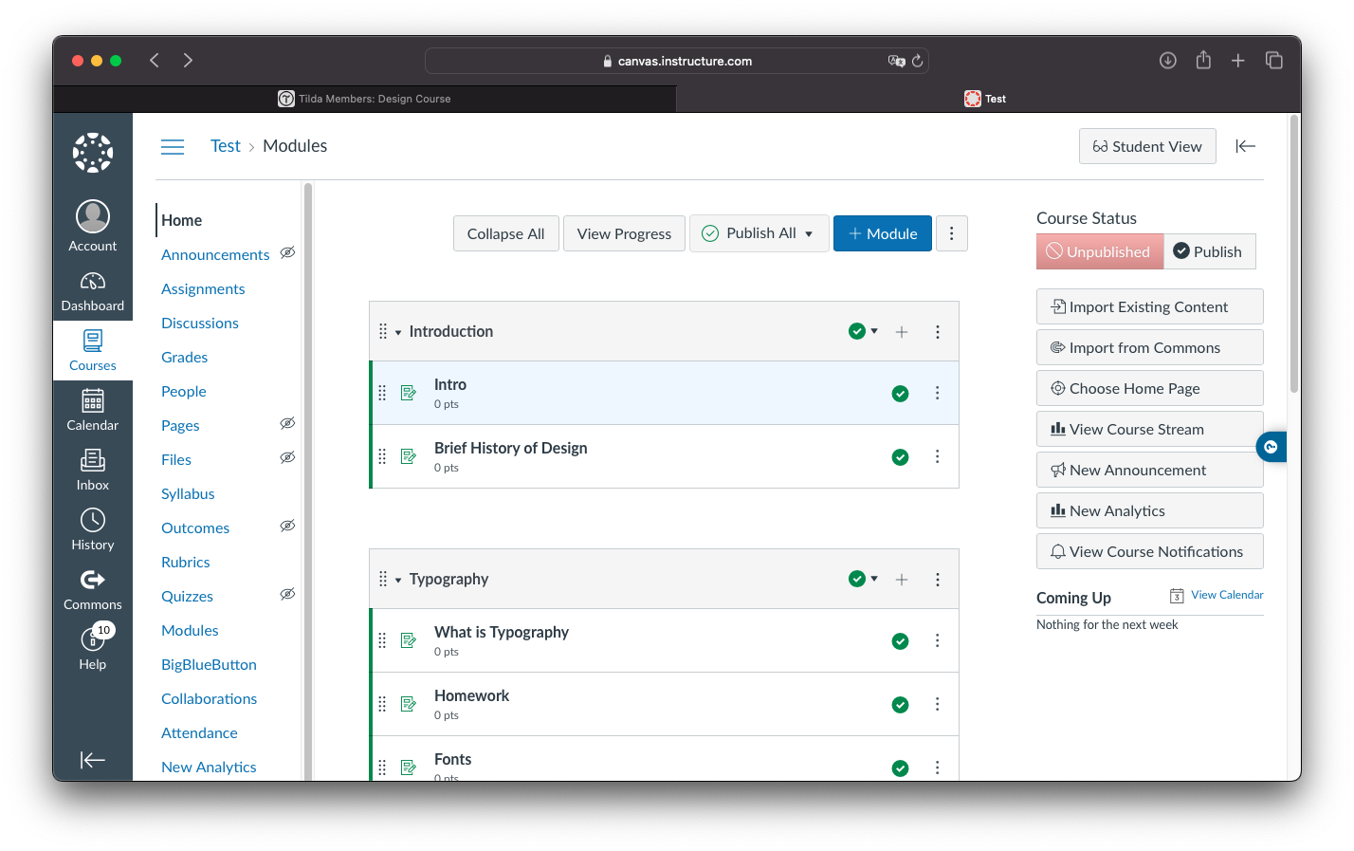The image size is (1354, 851).
Task: Enter Student View
Action: pyautogui.click(x=1147, y=146)
